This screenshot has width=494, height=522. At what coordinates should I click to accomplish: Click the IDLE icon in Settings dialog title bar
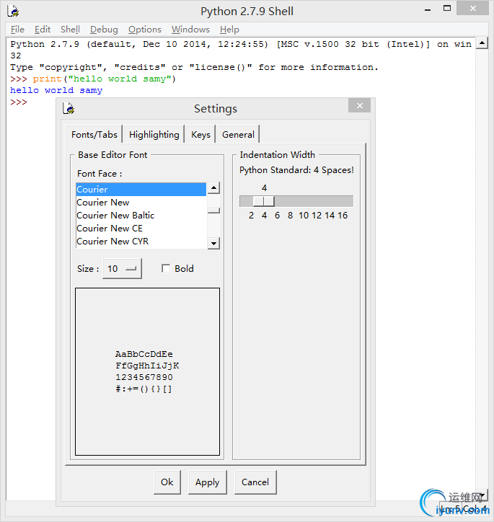coord(69,108)
